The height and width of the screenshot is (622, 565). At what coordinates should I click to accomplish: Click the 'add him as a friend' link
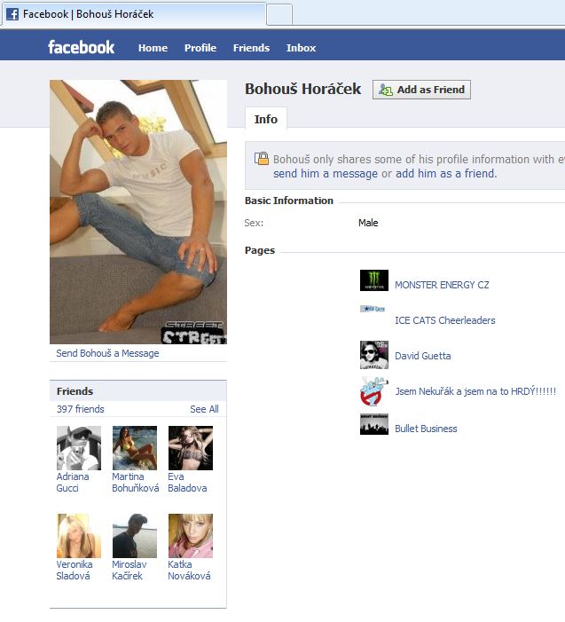pyautogui.click(x=445, y=174)
